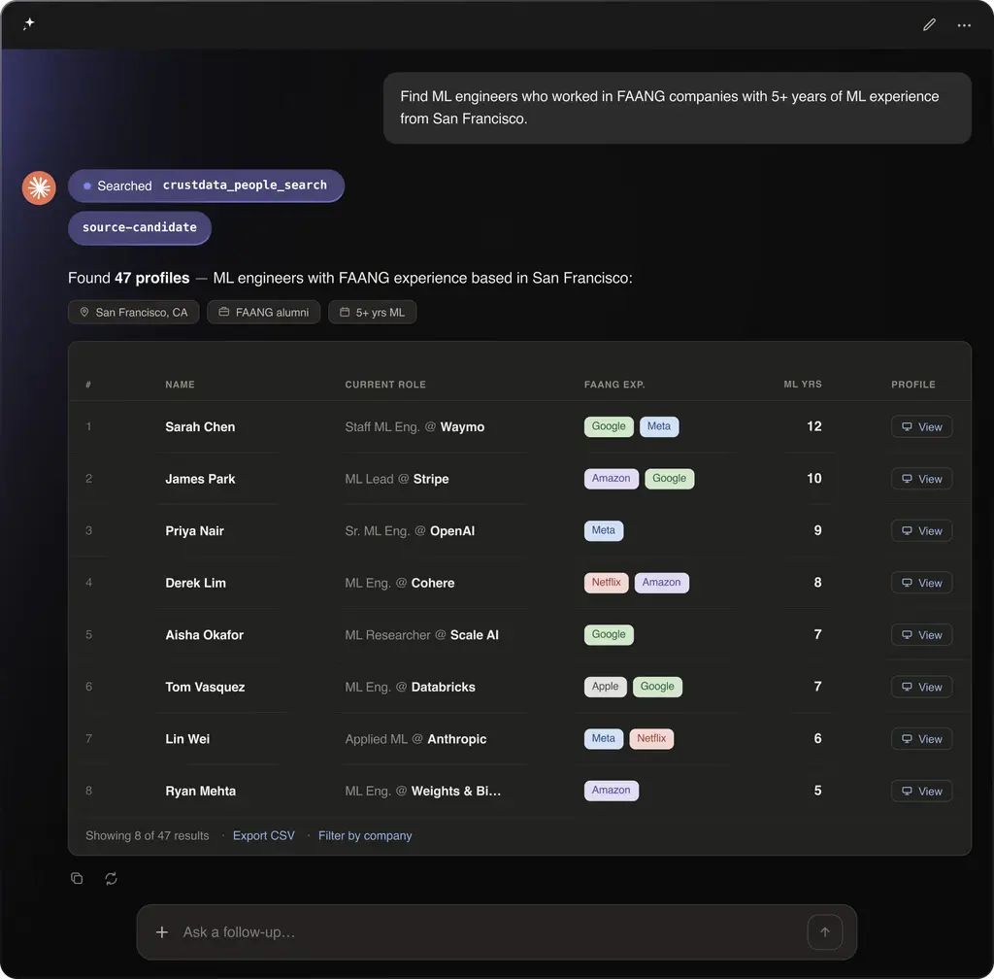
Task: Click the Meta tag in Sarah Chen's row
Action: [659, 426]
